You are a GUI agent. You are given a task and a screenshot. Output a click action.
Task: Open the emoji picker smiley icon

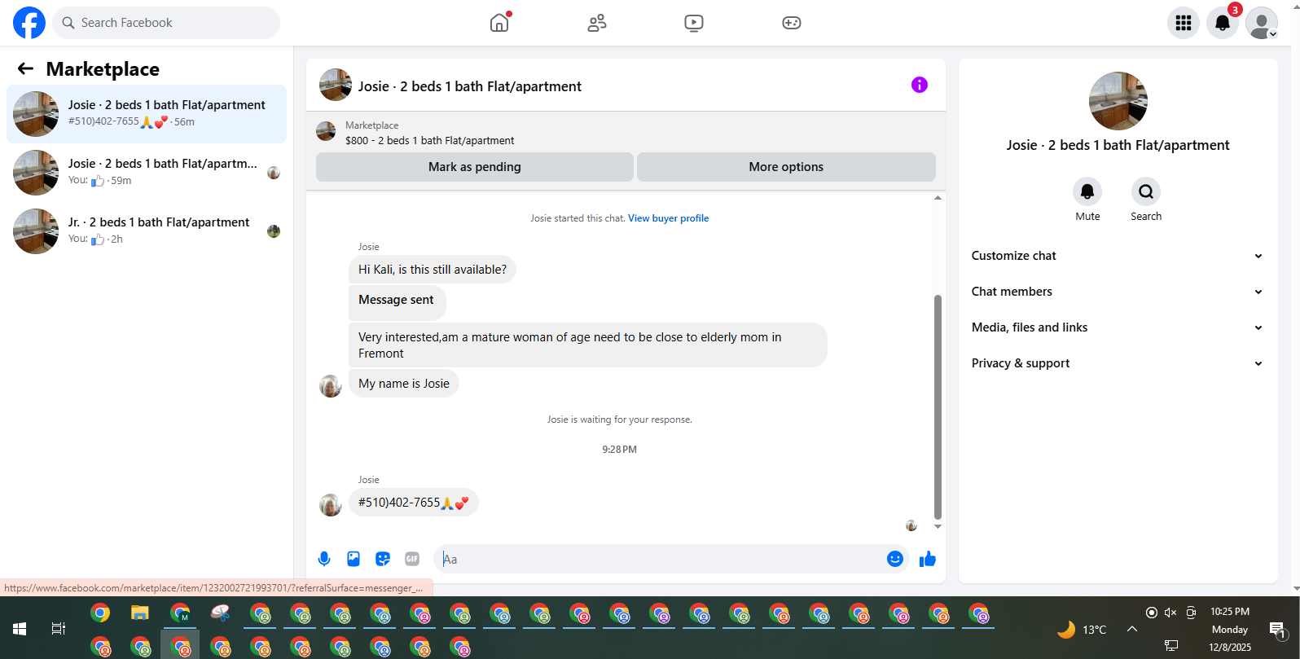point(895,559)
